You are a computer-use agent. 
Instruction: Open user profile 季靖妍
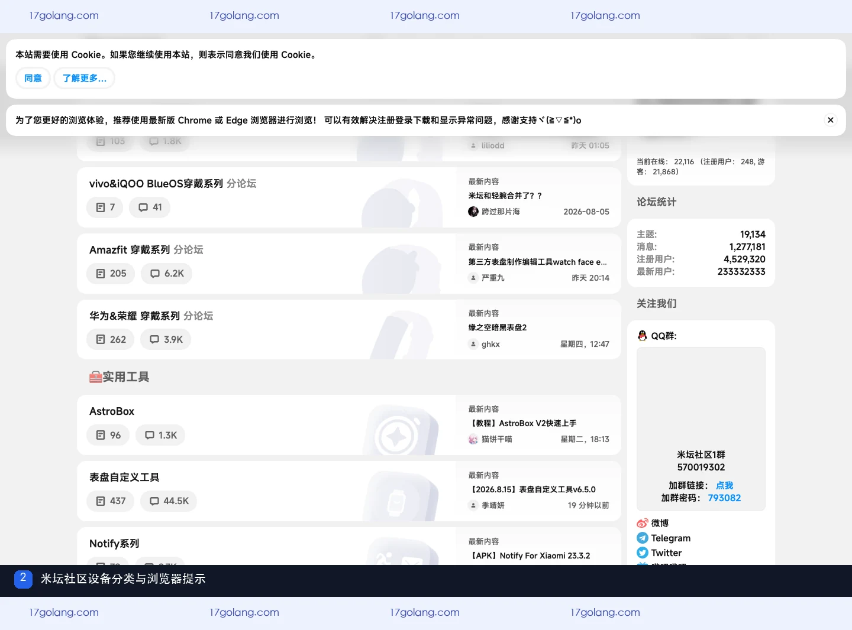(x=493, y=505)
